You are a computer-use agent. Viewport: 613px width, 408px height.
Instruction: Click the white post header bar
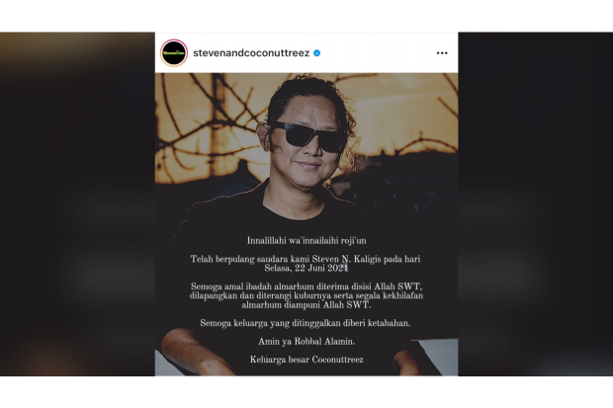click(306, 53)
